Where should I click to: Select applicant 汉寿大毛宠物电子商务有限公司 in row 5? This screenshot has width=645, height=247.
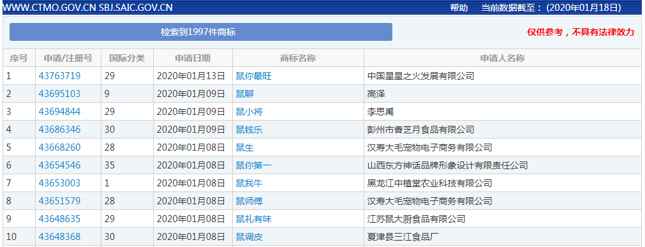point(429,147)
